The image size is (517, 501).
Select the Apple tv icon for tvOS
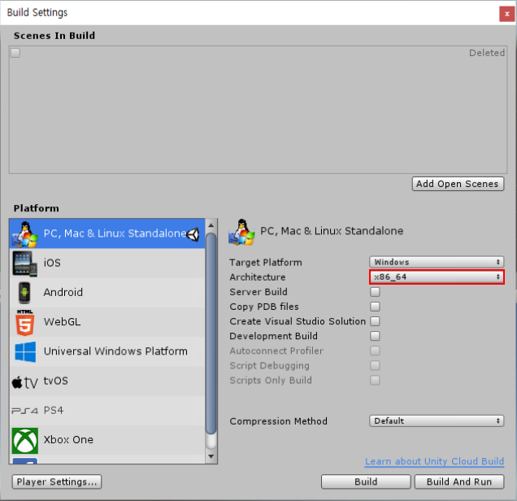[x=25, y=382]
